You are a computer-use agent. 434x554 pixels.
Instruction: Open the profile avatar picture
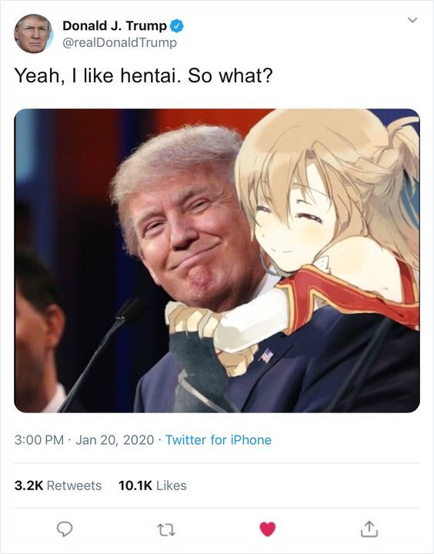pos(33,34)
